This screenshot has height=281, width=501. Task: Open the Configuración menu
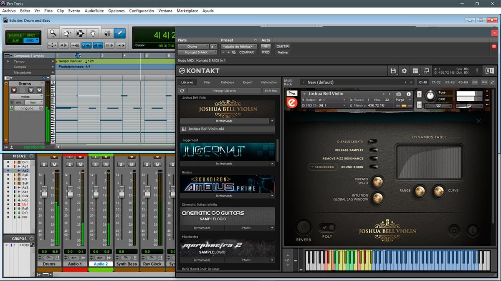142,11
